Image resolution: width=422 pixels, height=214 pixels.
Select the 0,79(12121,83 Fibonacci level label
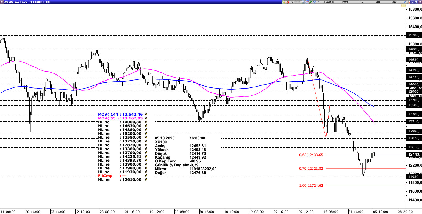tap(311, 168)
